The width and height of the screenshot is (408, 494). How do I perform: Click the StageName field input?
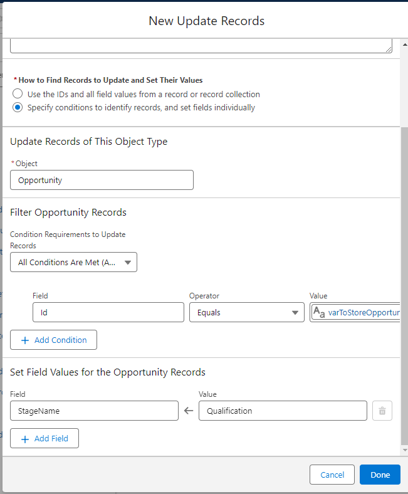[x=94, y=411]
